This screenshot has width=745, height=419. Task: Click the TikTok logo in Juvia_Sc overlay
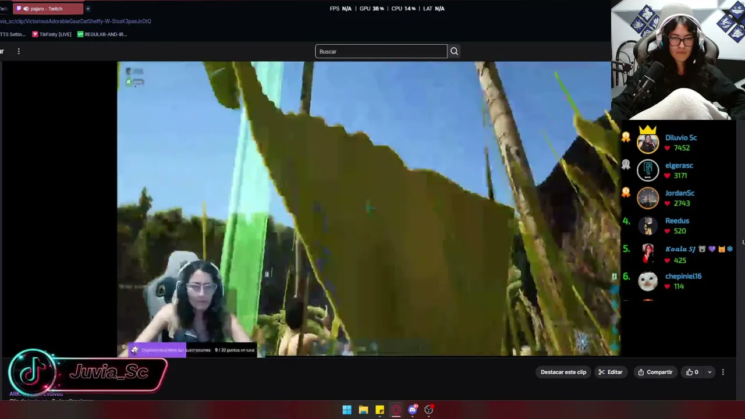(32, 372)
